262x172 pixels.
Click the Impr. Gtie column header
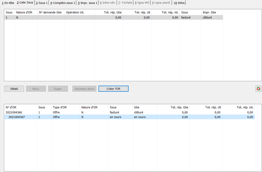pos(209,12)
